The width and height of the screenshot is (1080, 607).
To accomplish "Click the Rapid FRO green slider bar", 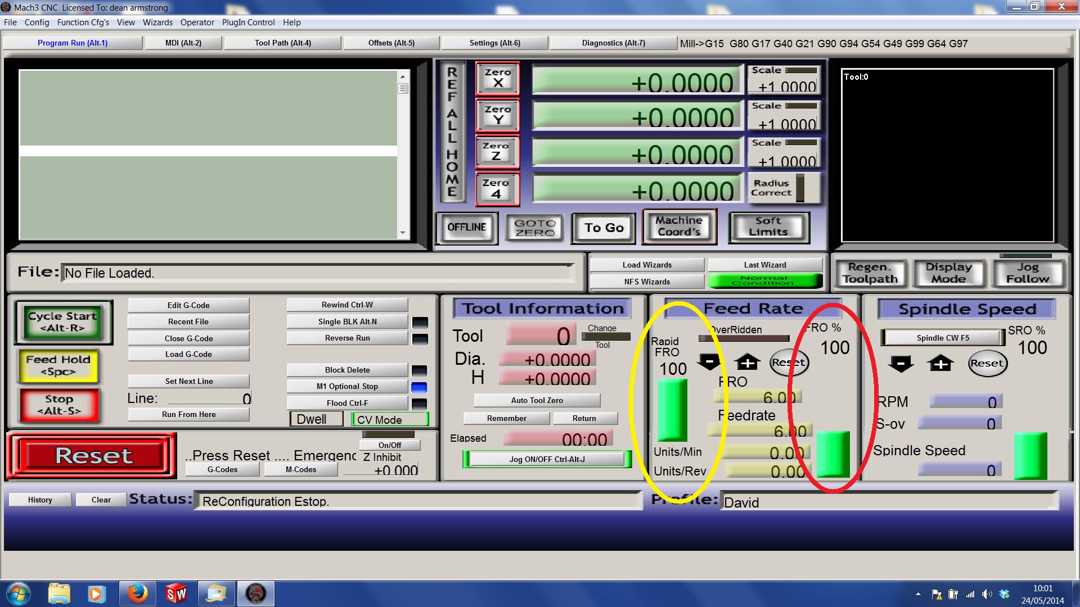I will coord(672,409).
